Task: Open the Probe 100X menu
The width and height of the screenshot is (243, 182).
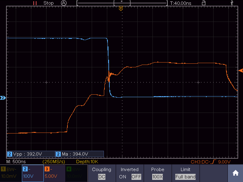Action: click(x=158, y=173)
